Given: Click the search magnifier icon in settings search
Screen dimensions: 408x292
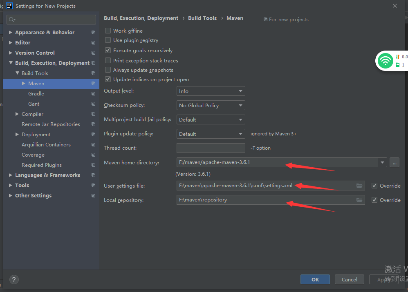Looking at the screenshot, I should [x=12, y=20].
